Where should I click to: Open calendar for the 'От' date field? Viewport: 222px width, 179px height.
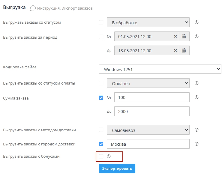pyautogui.click(x=184, y=36)
